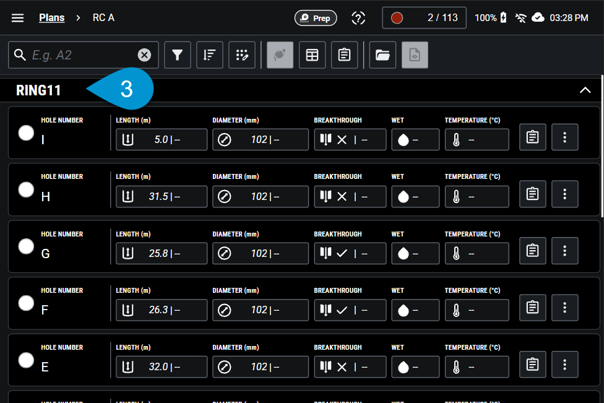The width and height of the screenshot is (604, 403).
Task: Edit diameter 102 of hole H
Action: click(261, 196)
